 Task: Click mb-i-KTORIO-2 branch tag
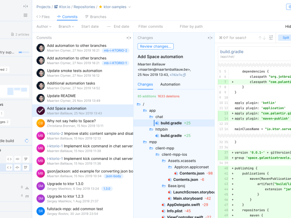pyautogui.click(x=115, y=50)
